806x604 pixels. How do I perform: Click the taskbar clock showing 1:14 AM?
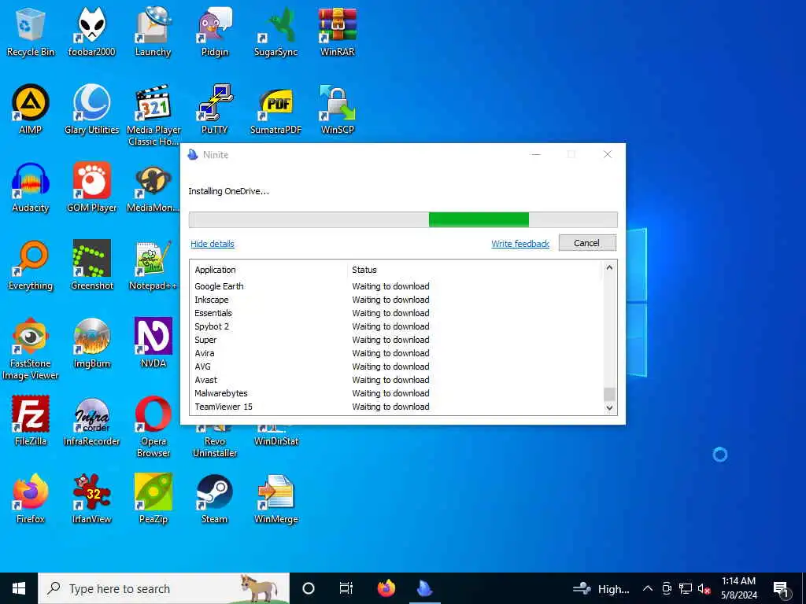coord(738,588)
